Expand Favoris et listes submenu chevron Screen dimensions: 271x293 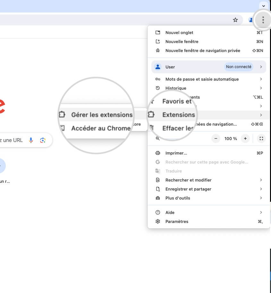coord(261,106)
